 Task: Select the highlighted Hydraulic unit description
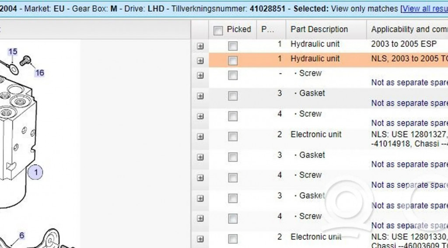tap(315, 59)
